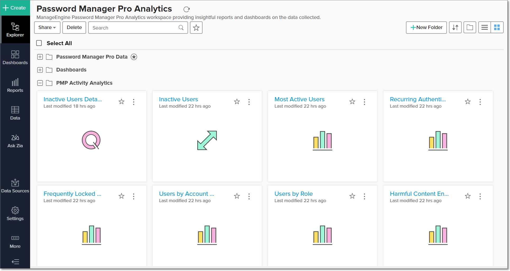Click the favorites star filter button
The width and height of the screenshot is (510, 271).
[196, 28]
